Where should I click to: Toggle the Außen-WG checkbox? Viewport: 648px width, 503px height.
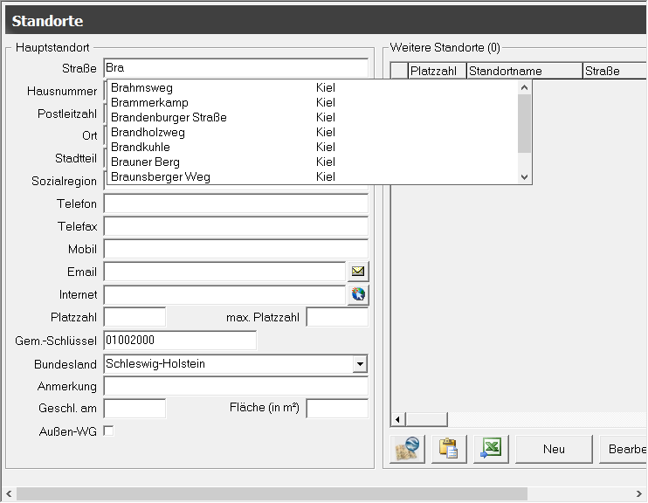click(108, 431)
